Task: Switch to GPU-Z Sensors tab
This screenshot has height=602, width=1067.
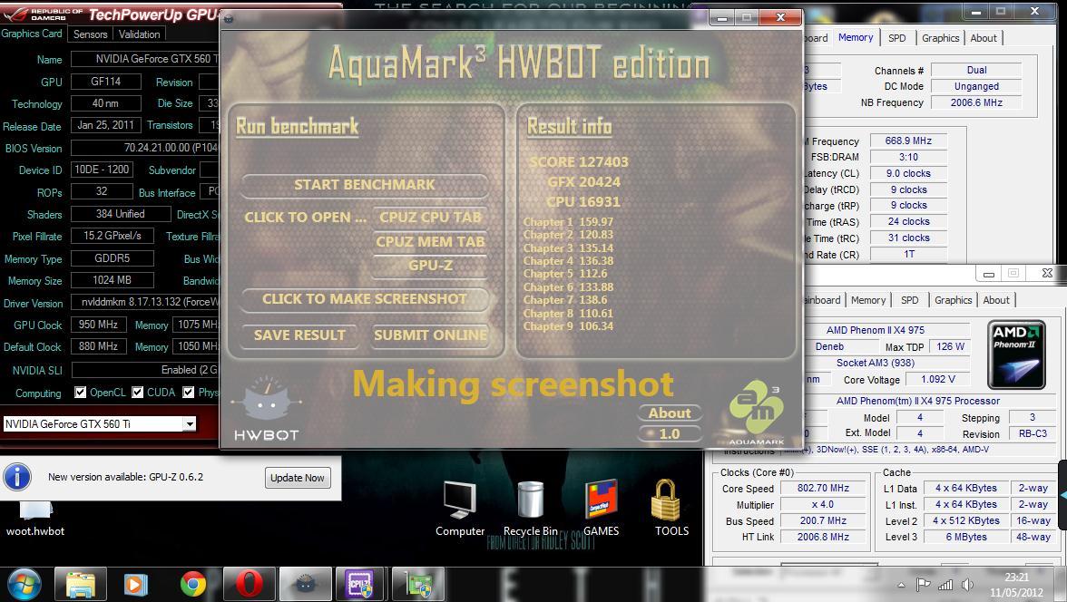Action: point(91,34)
